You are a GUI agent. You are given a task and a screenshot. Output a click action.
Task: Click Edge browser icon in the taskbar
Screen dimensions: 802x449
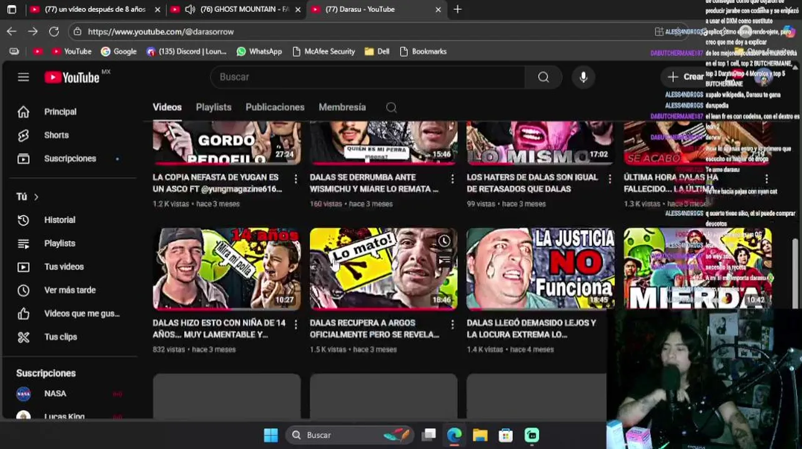(x=454, y=435)
